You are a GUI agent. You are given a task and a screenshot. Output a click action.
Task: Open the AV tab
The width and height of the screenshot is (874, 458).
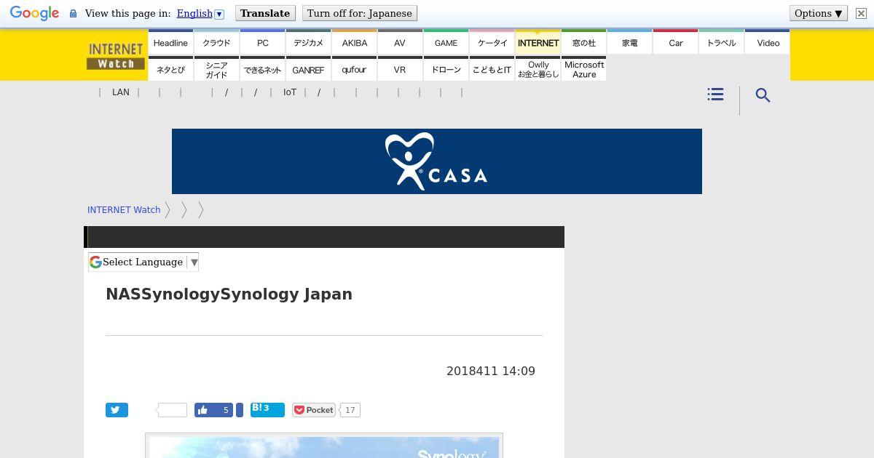point(400,42)
